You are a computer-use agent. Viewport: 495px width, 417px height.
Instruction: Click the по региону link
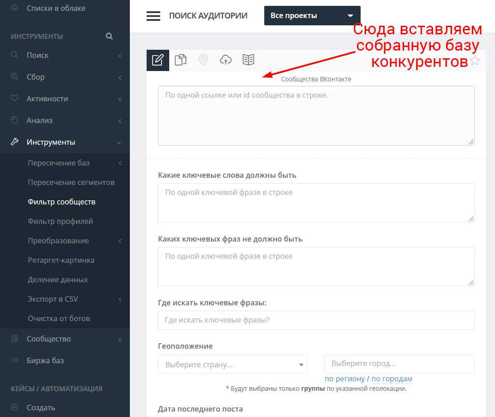pyautogui.click(x=344, y=379)
